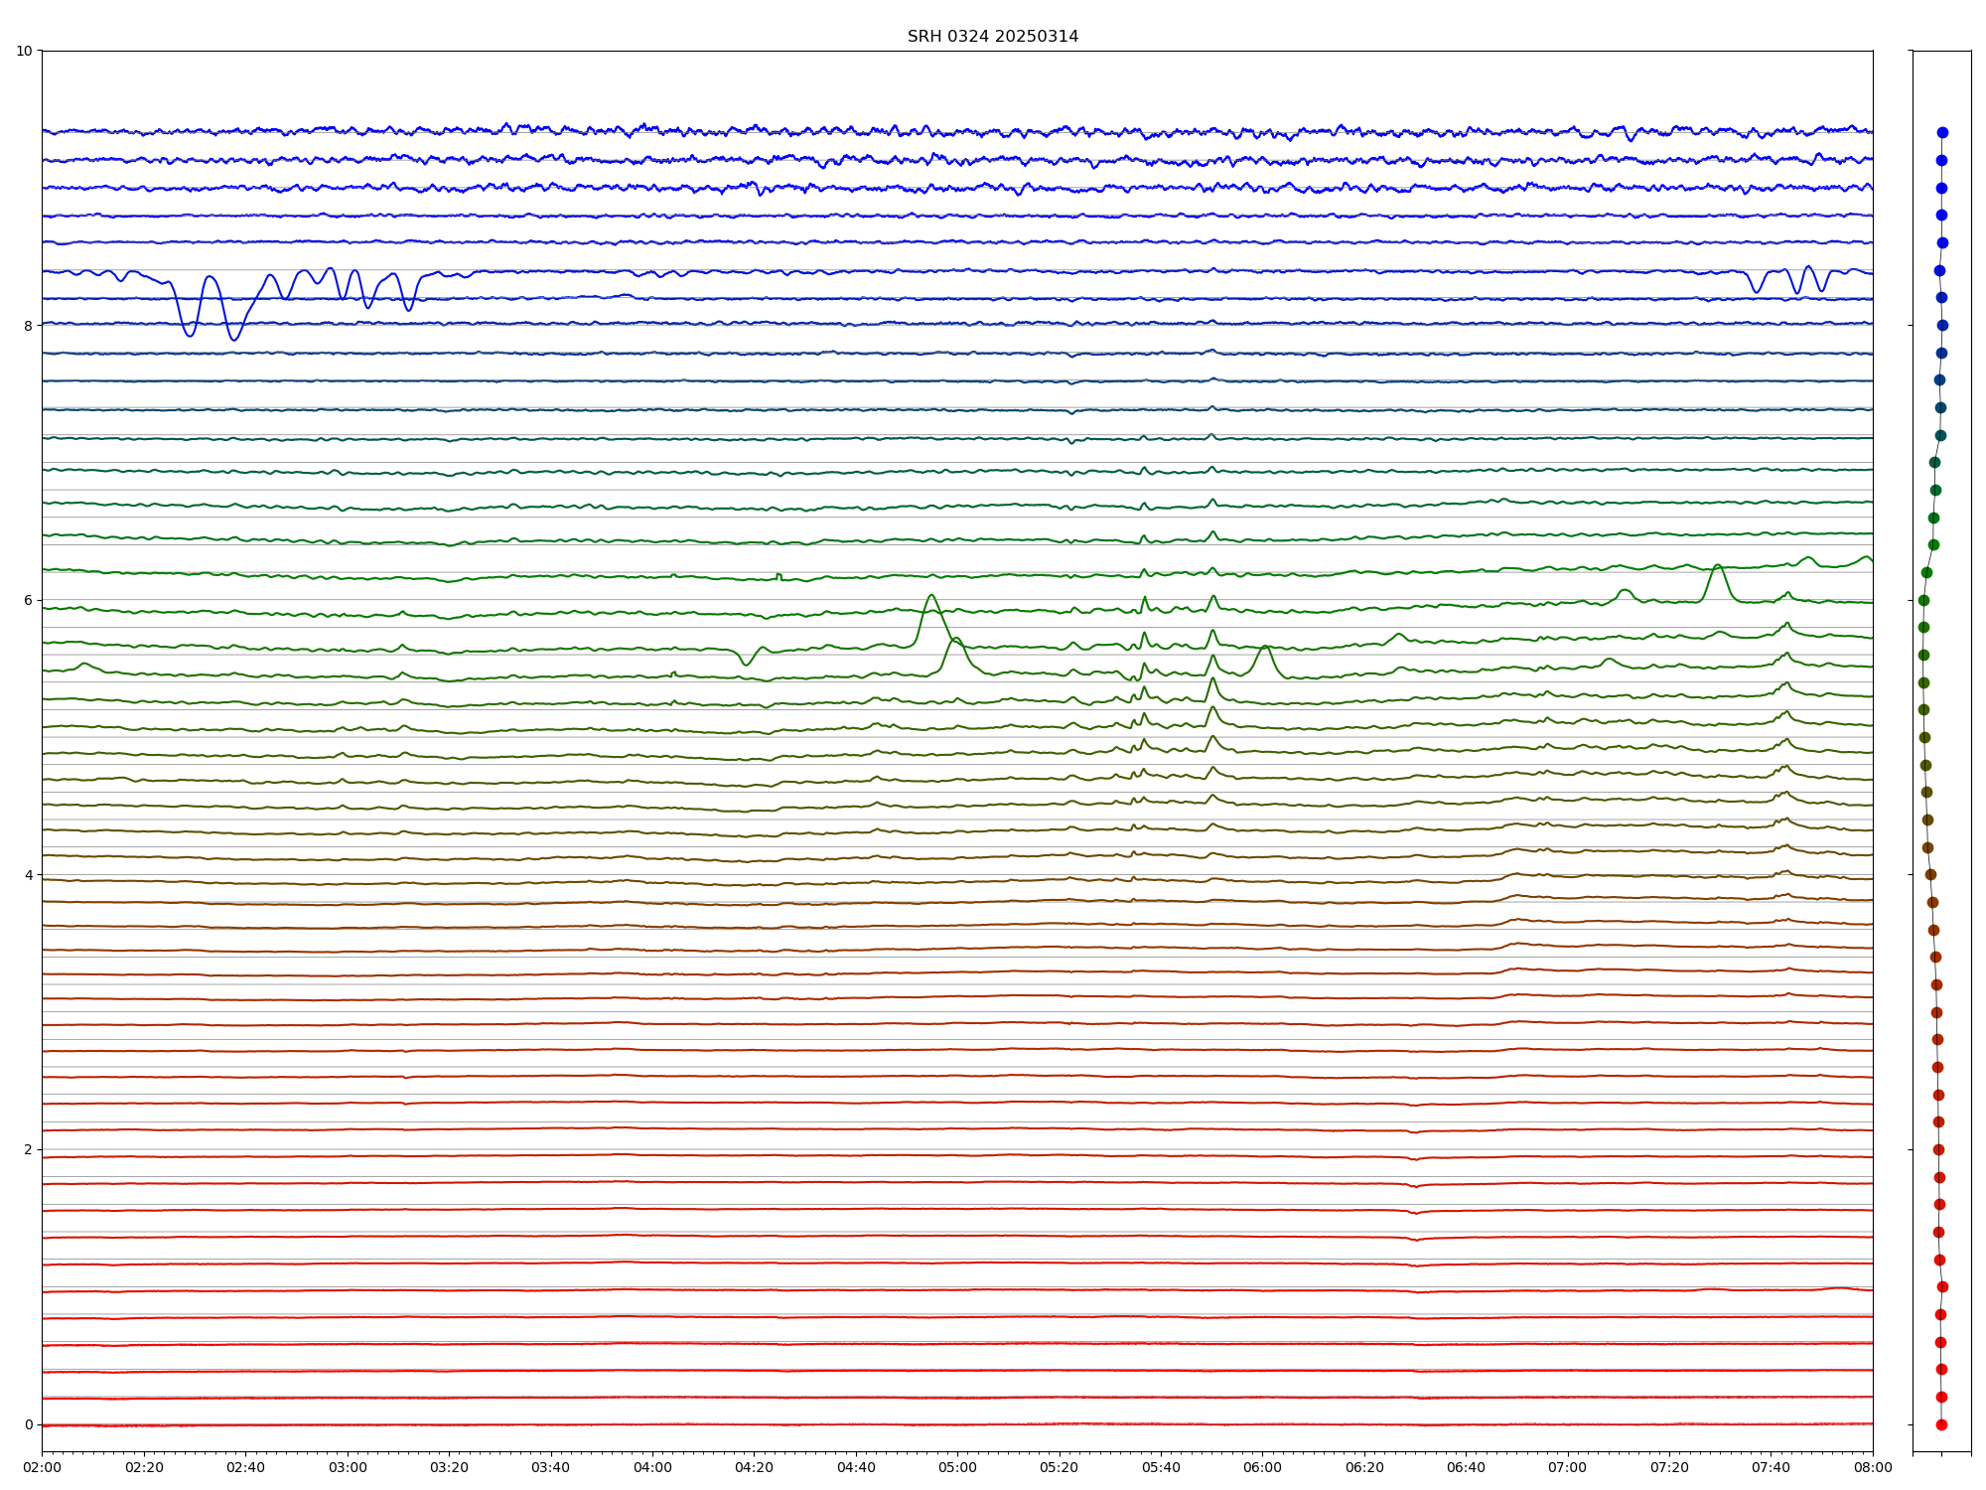Click the y-axis tick label 2
1986x1490 pixels.
click(28, 1149)
